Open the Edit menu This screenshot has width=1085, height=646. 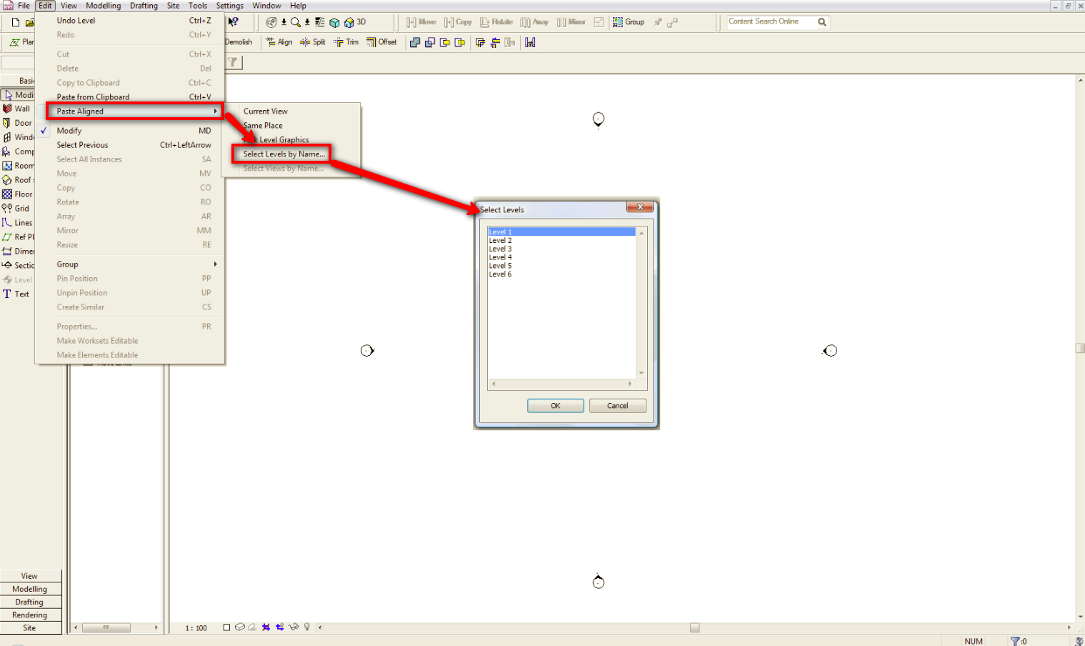pos(45,6)
